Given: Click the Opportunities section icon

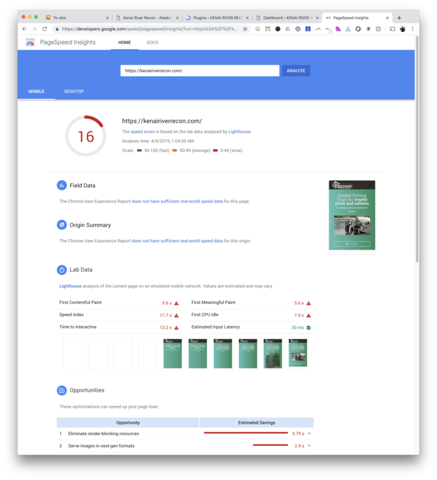Looking at the screenshot, I should click(62, 391).
